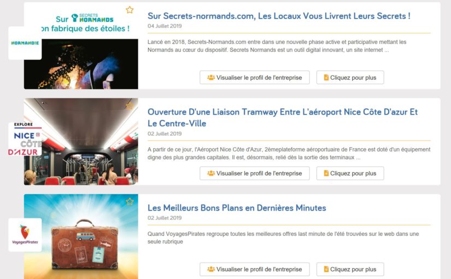
Task: Click people icon in Secrets Normands profile button
Action: (x=211, y=78)
